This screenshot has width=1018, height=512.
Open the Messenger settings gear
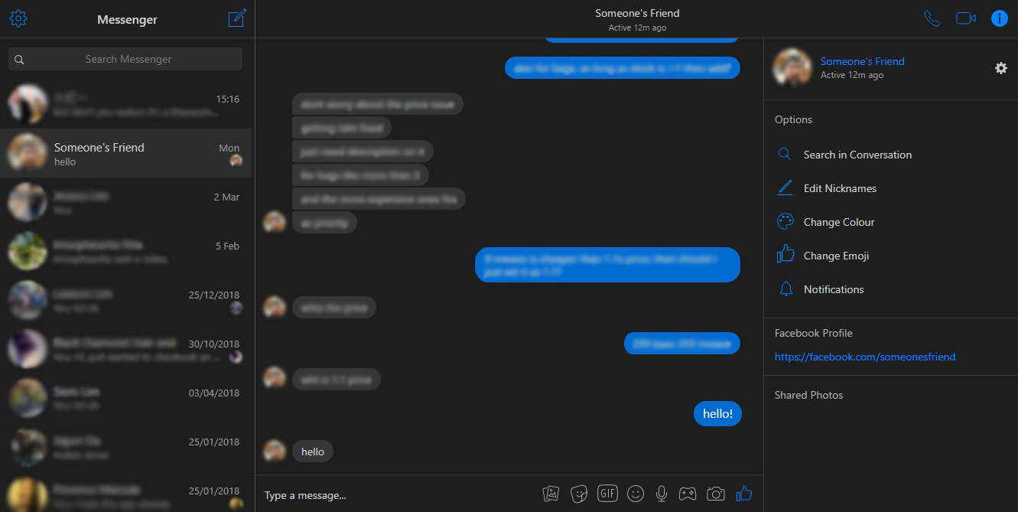pyautogui.click(x=18, y=19)
